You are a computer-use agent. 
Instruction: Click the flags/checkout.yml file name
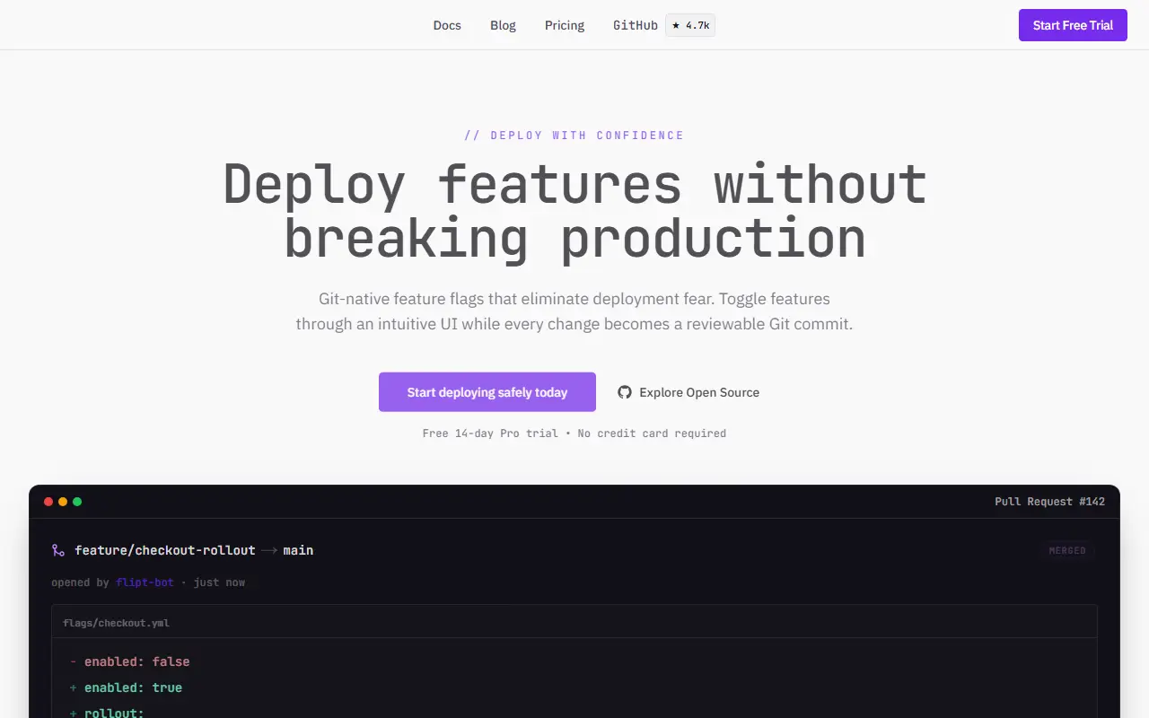(116, 623)
